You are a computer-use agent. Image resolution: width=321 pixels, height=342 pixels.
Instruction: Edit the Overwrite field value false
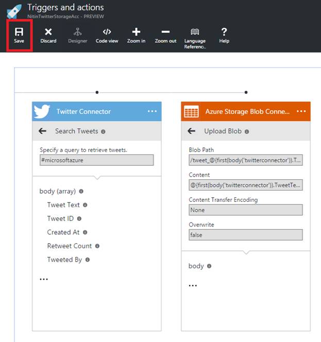point(246,235)
